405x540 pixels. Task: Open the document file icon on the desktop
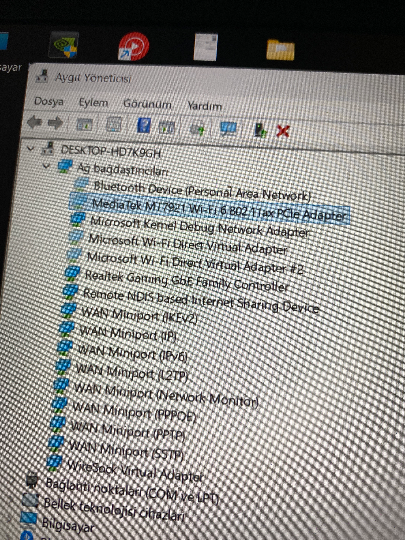point(205,47)
